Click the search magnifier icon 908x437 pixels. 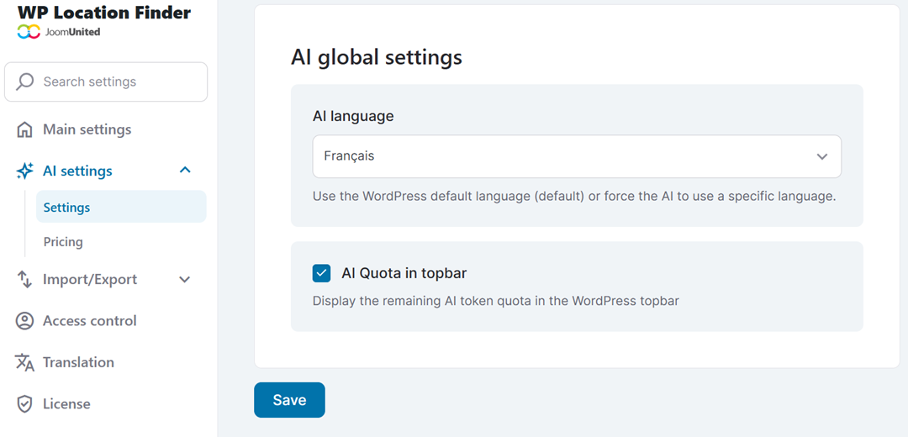(x=24, y=82)
